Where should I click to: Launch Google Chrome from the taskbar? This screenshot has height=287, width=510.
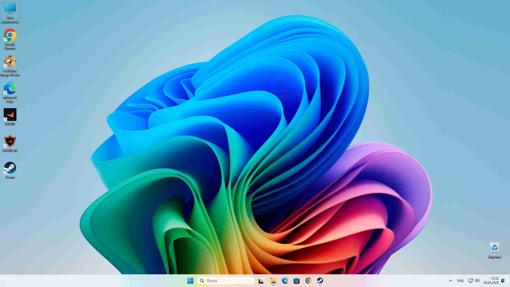coord(308,281)
